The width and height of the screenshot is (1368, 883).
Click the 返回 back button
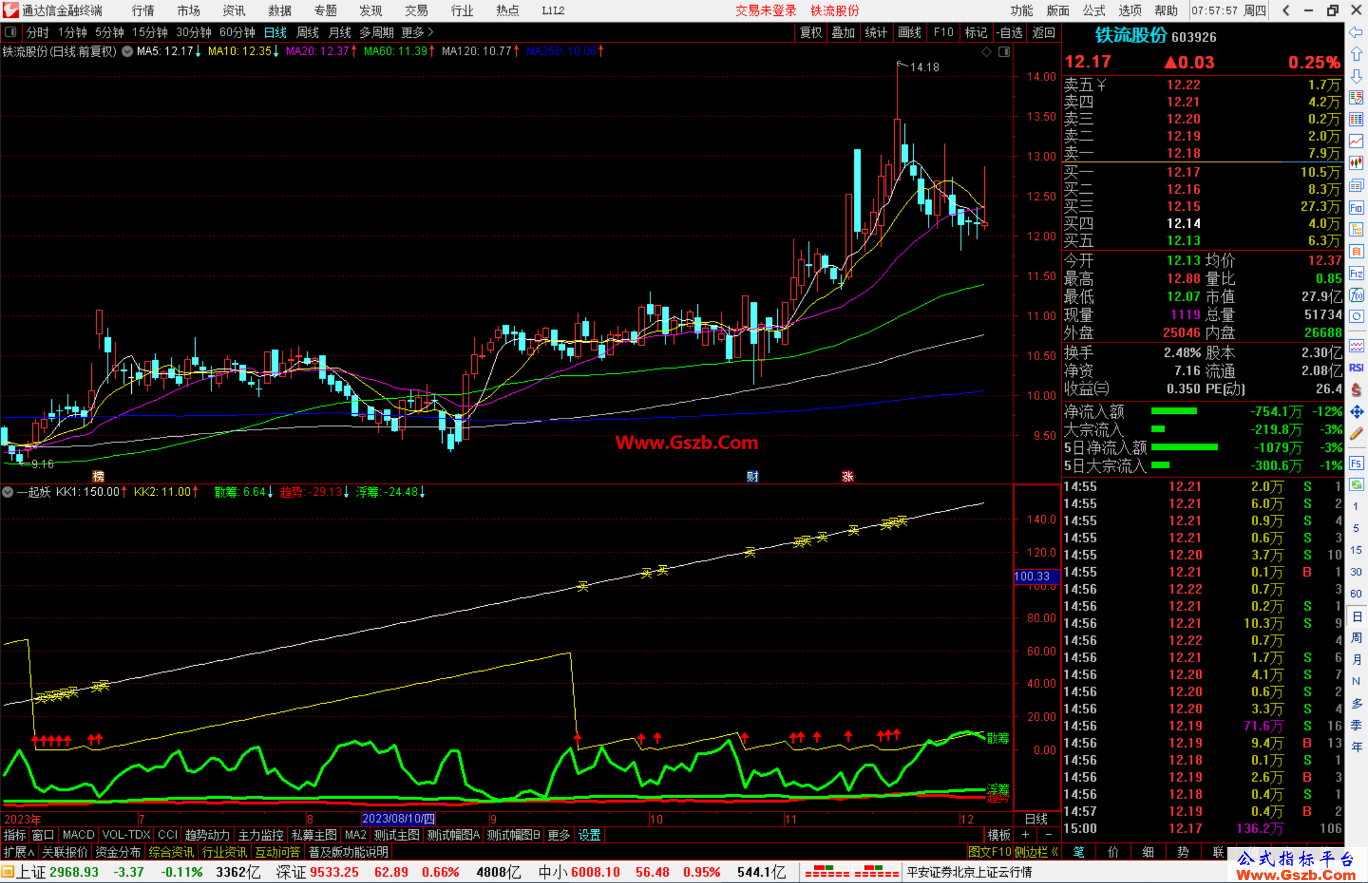[x=1043, y=32]
